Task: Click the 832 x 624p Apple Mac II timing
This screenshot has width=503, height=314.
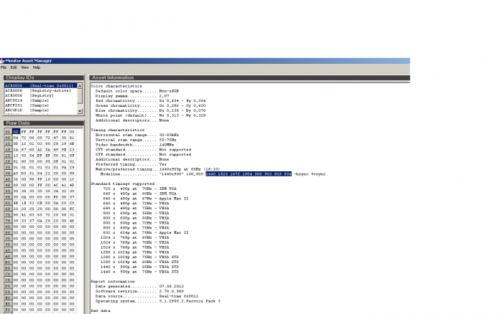Action: (x=146, y=232)
